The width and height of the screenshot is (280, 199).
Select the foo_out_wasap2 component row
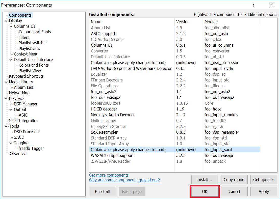tap(174, 97)
